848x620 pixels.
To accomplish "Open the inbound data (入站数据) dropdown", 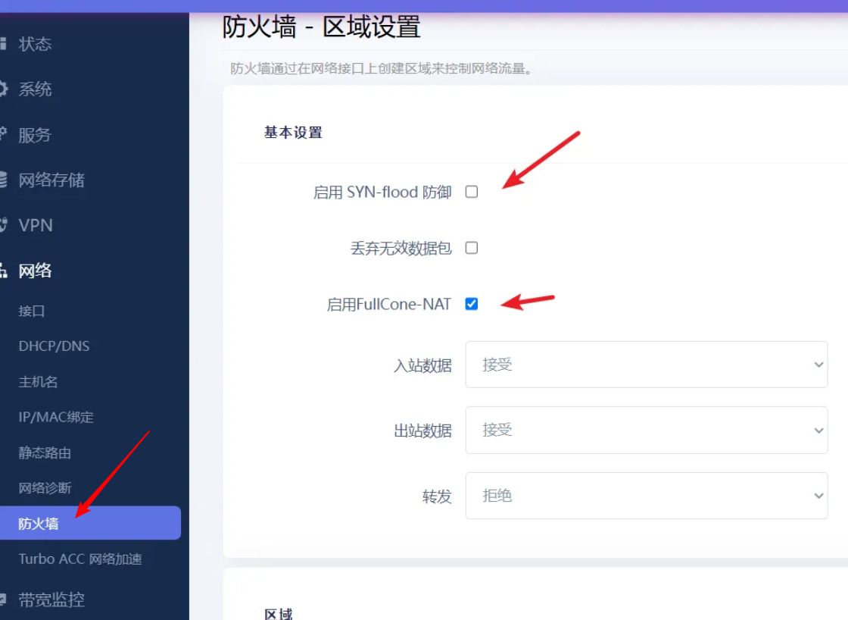I will [x=646, y=365].
